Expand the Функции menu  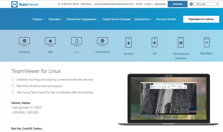pos(55,19)
